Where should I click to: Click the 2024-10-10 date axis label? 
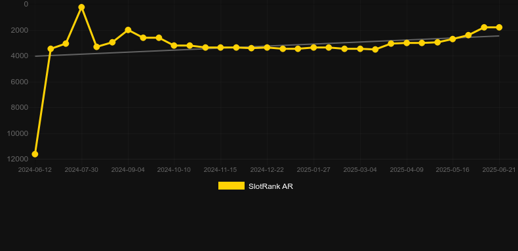tap(174, 170)
